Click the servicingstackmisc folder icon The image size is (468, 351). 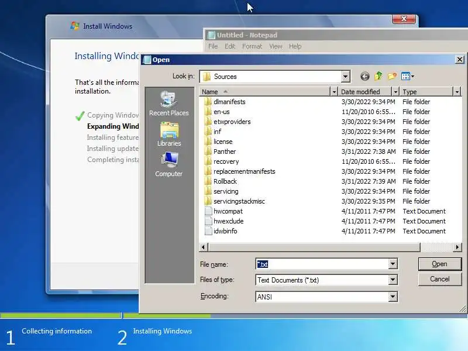(x=208, y=201)
